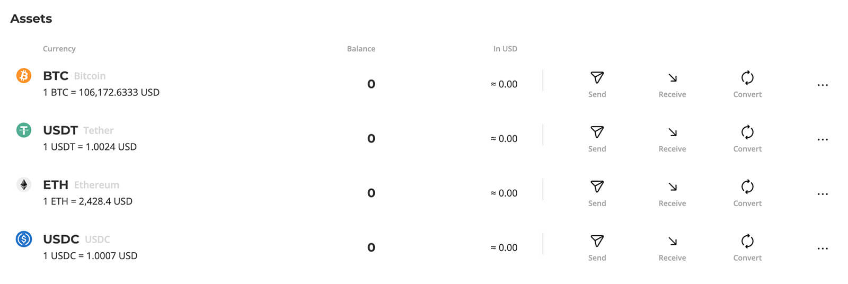
Task: Click the Balance column header
Action: (x=361, y=49)
